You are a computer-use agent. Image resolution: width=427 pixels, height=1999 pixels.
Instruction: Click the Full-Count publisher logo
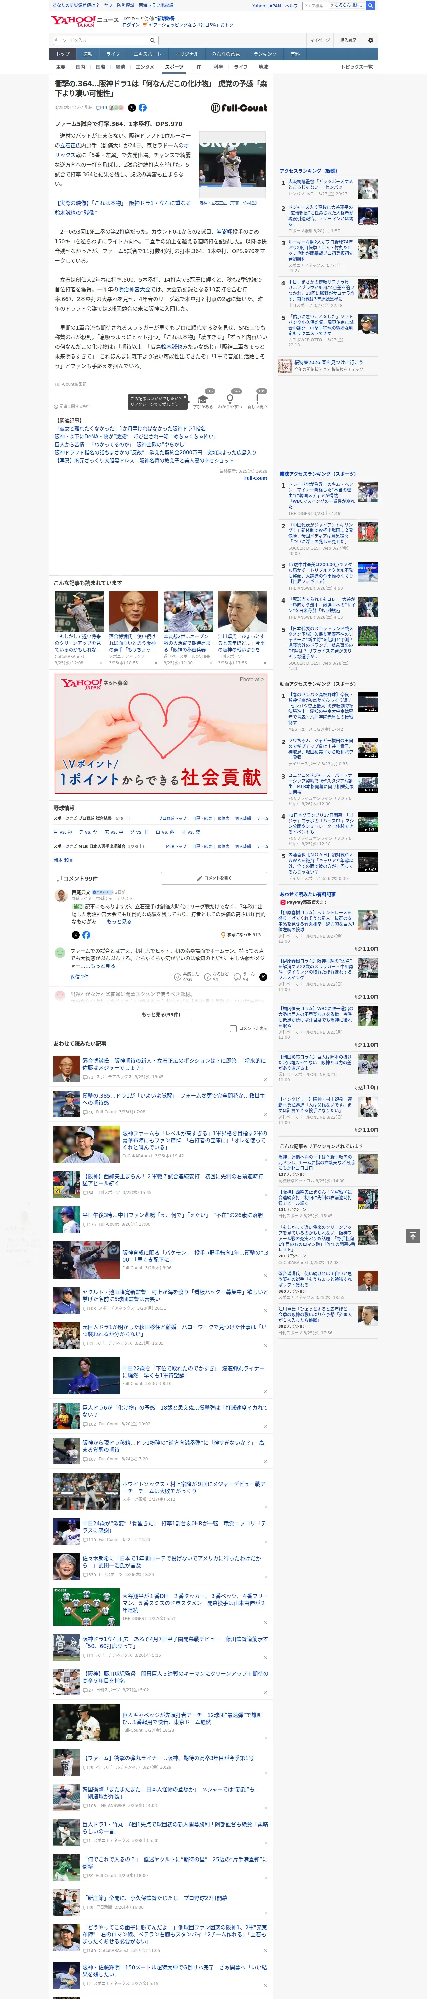point(239,108)
